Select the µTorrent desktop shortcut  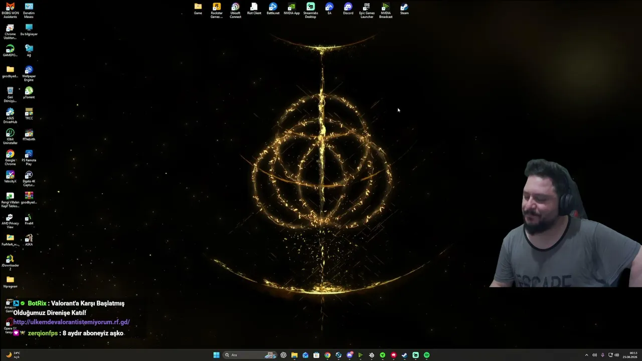(x=29, y=93)
